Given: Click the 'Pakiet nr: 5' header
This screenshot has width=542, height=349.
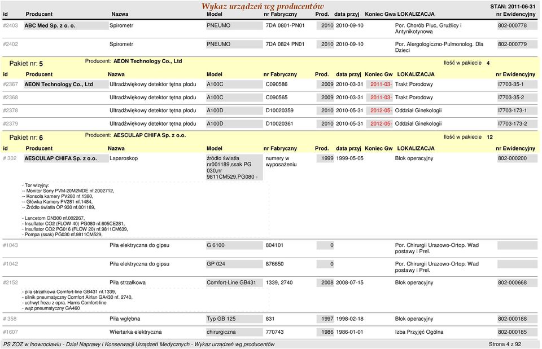Looking at the screenshot, I should [x=27, y=64].
